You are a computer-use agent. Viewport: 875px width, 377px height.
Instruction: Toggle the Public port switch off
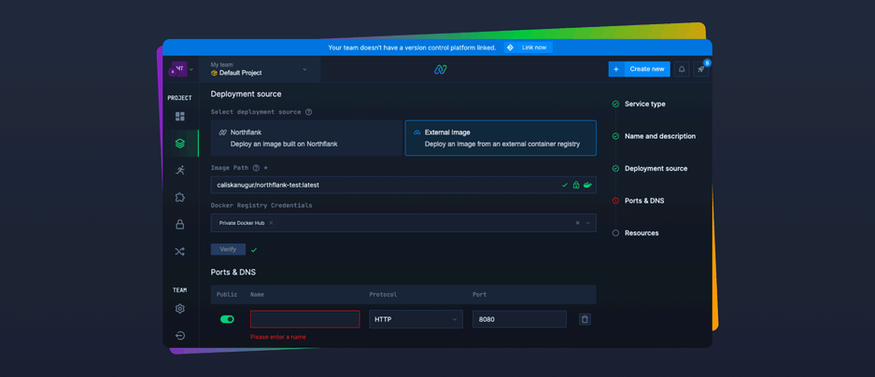(x=227, y=319)
